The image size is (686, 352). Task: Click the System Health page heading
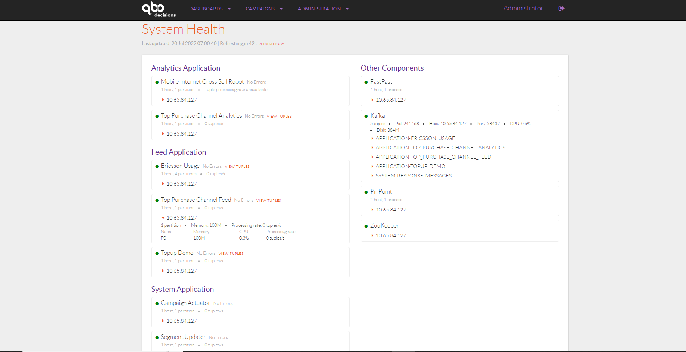[183, 29]
